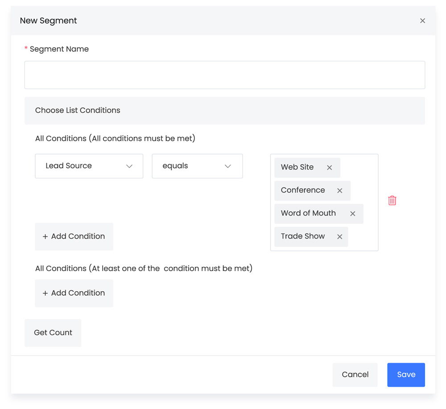Add Condition under all conditions must be met
The height and width of the screenshot is (409, 446).
point(74,236)
